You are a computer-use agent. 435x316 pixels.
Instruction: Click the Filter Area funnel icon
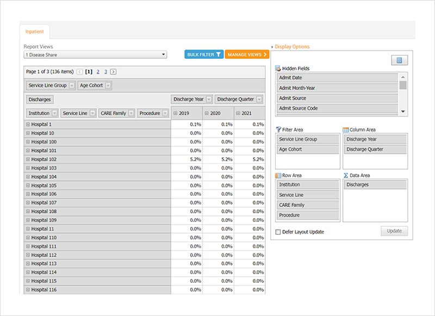(x=278, y=129)
